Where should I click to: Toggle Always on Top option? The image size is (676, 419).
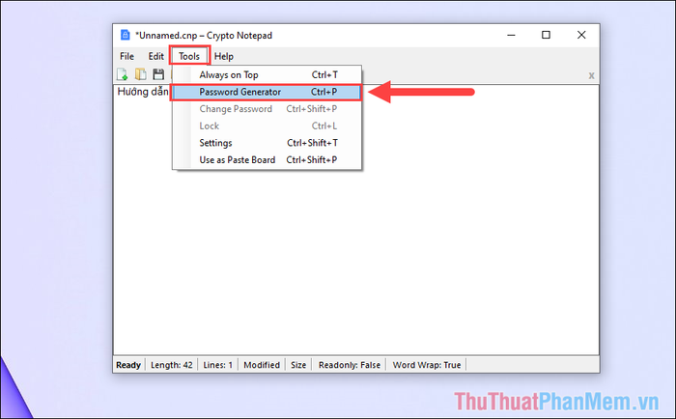[x=267, y=75]
